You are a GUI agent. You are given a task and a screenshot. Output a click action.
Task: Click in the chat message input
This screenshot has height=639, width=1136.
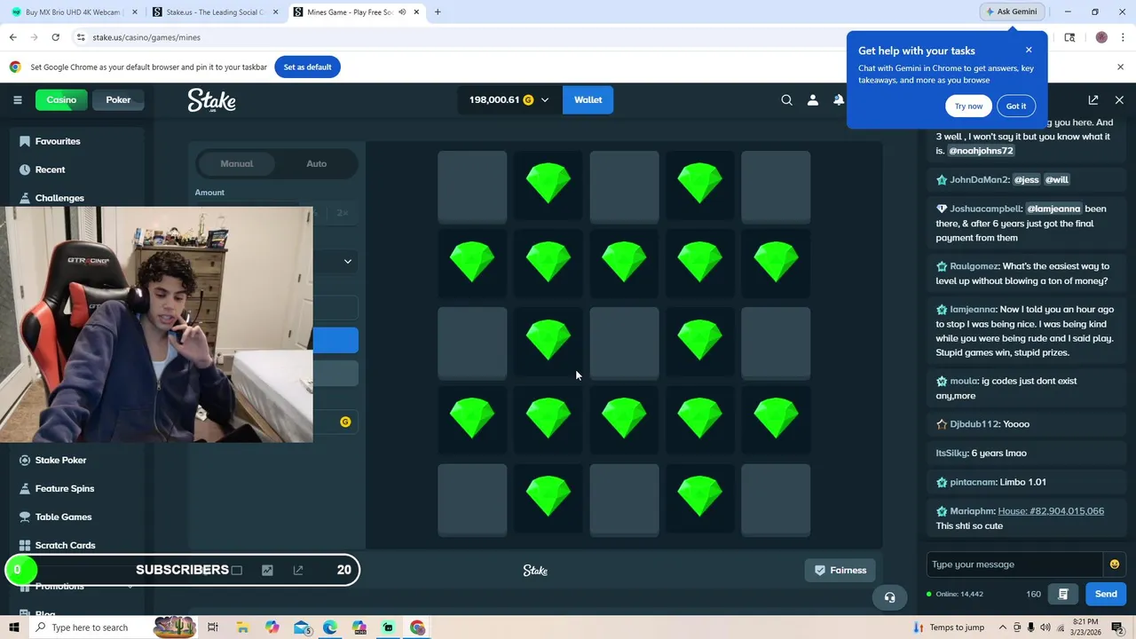tap(1014, 564)
